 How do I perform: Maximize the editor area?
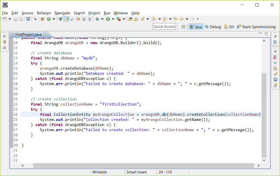266,34
